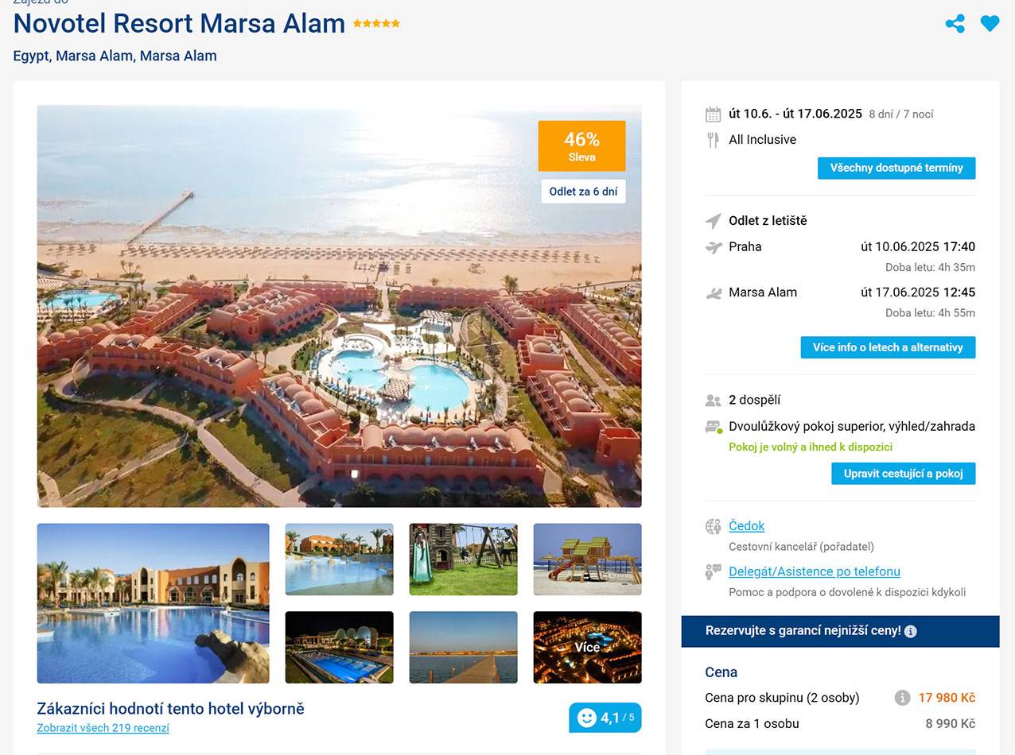
Task: Click the delegate assistance icon
Action: click(x=713, y=571)
